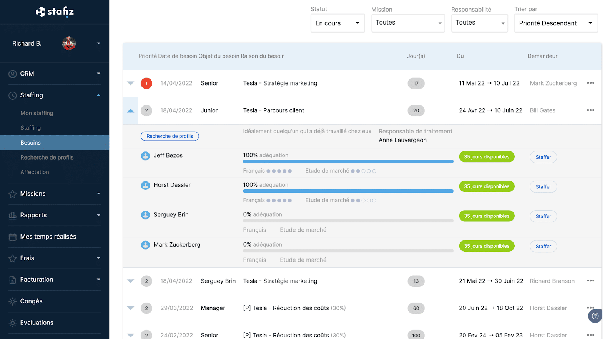Click Staffer button for Jeff Bezos
The width and height of the screenshot is (615, 339).
[x=544, y=157]
